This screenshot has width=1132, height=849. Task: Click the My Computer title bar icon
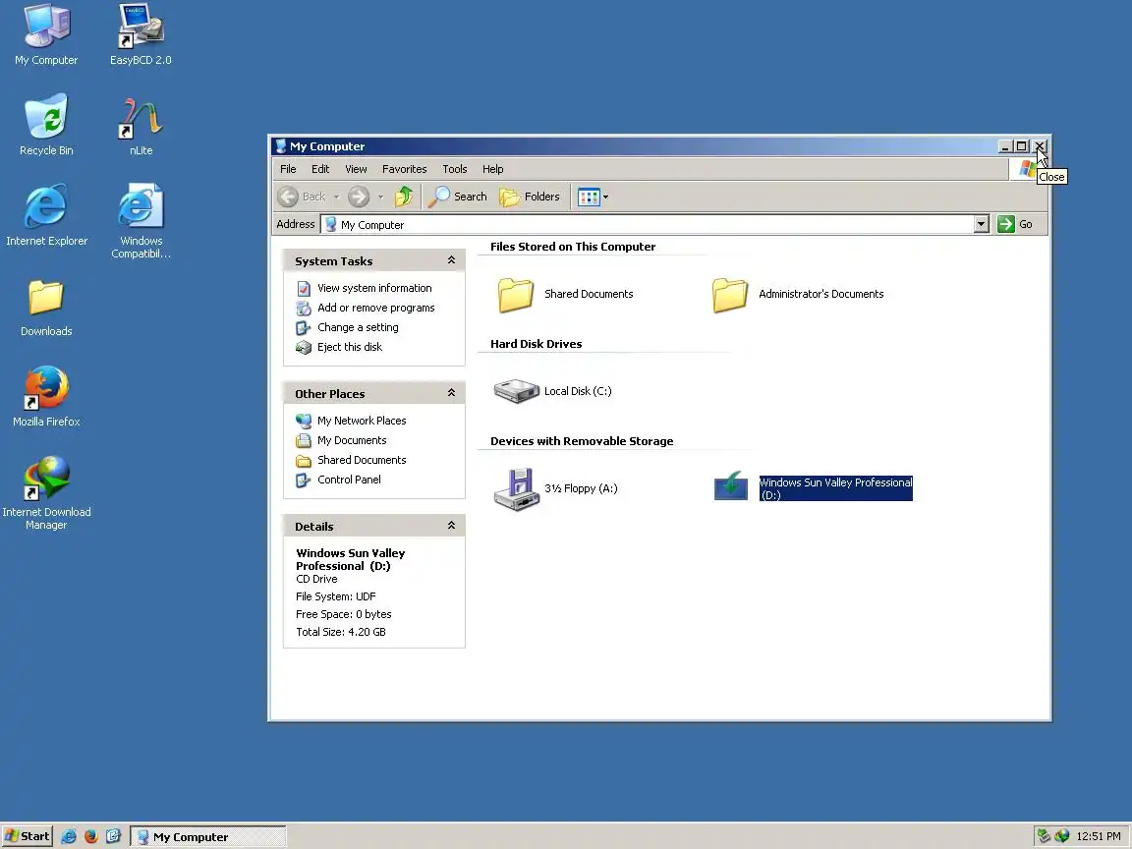pyautogui.click(x=281, y=146)
